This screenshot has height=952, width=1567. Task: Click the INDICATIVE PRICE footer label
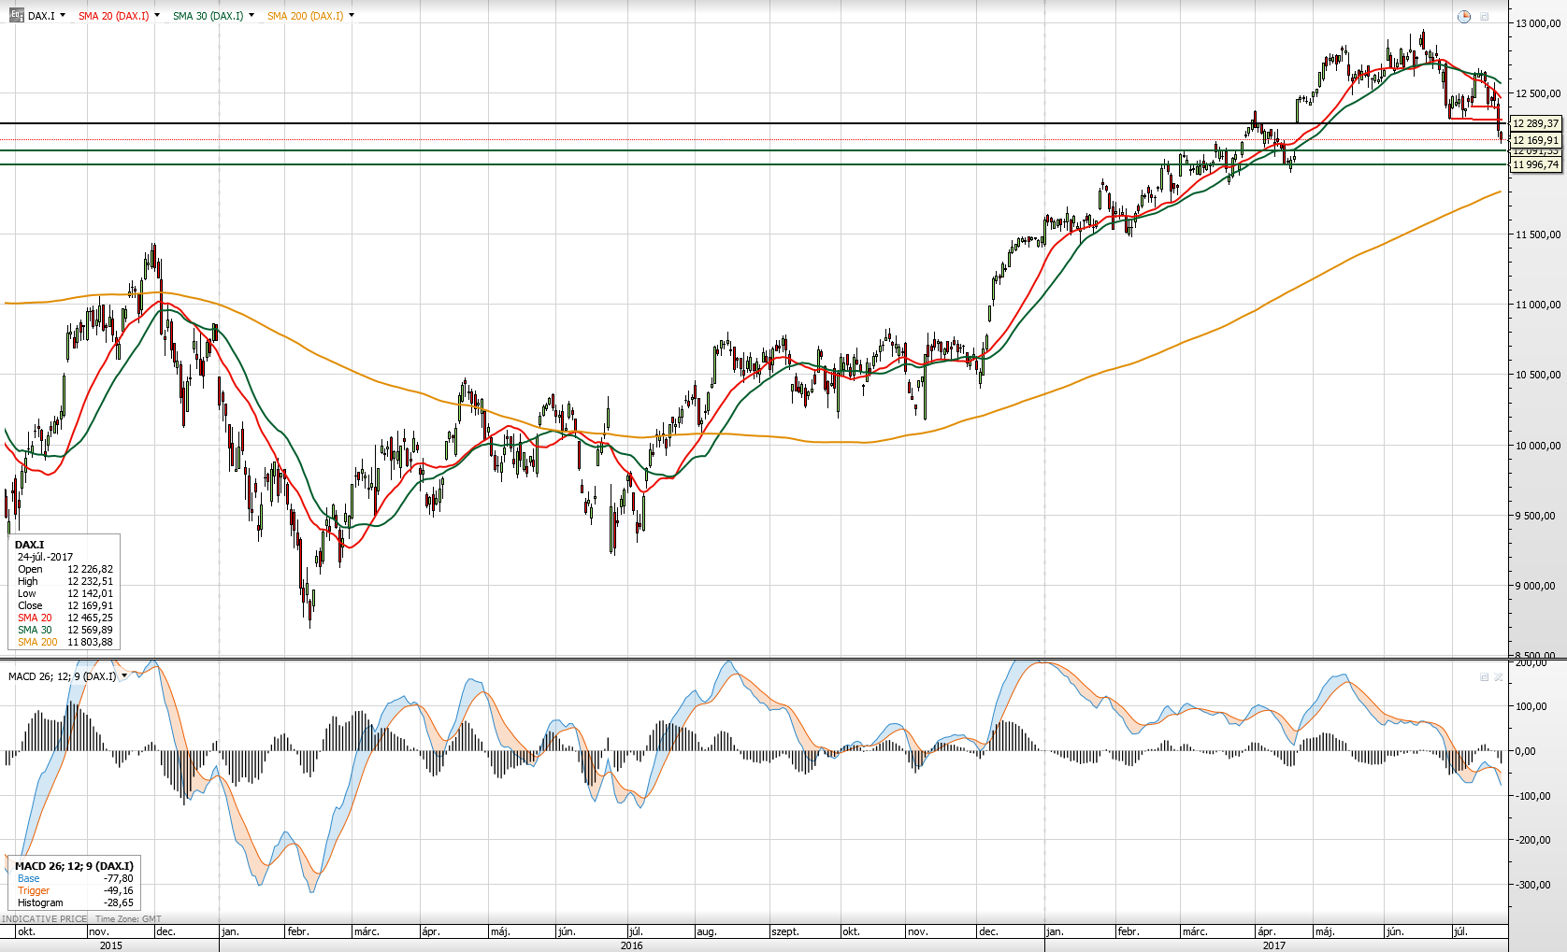pyautogui.click(x=45, y=919)
